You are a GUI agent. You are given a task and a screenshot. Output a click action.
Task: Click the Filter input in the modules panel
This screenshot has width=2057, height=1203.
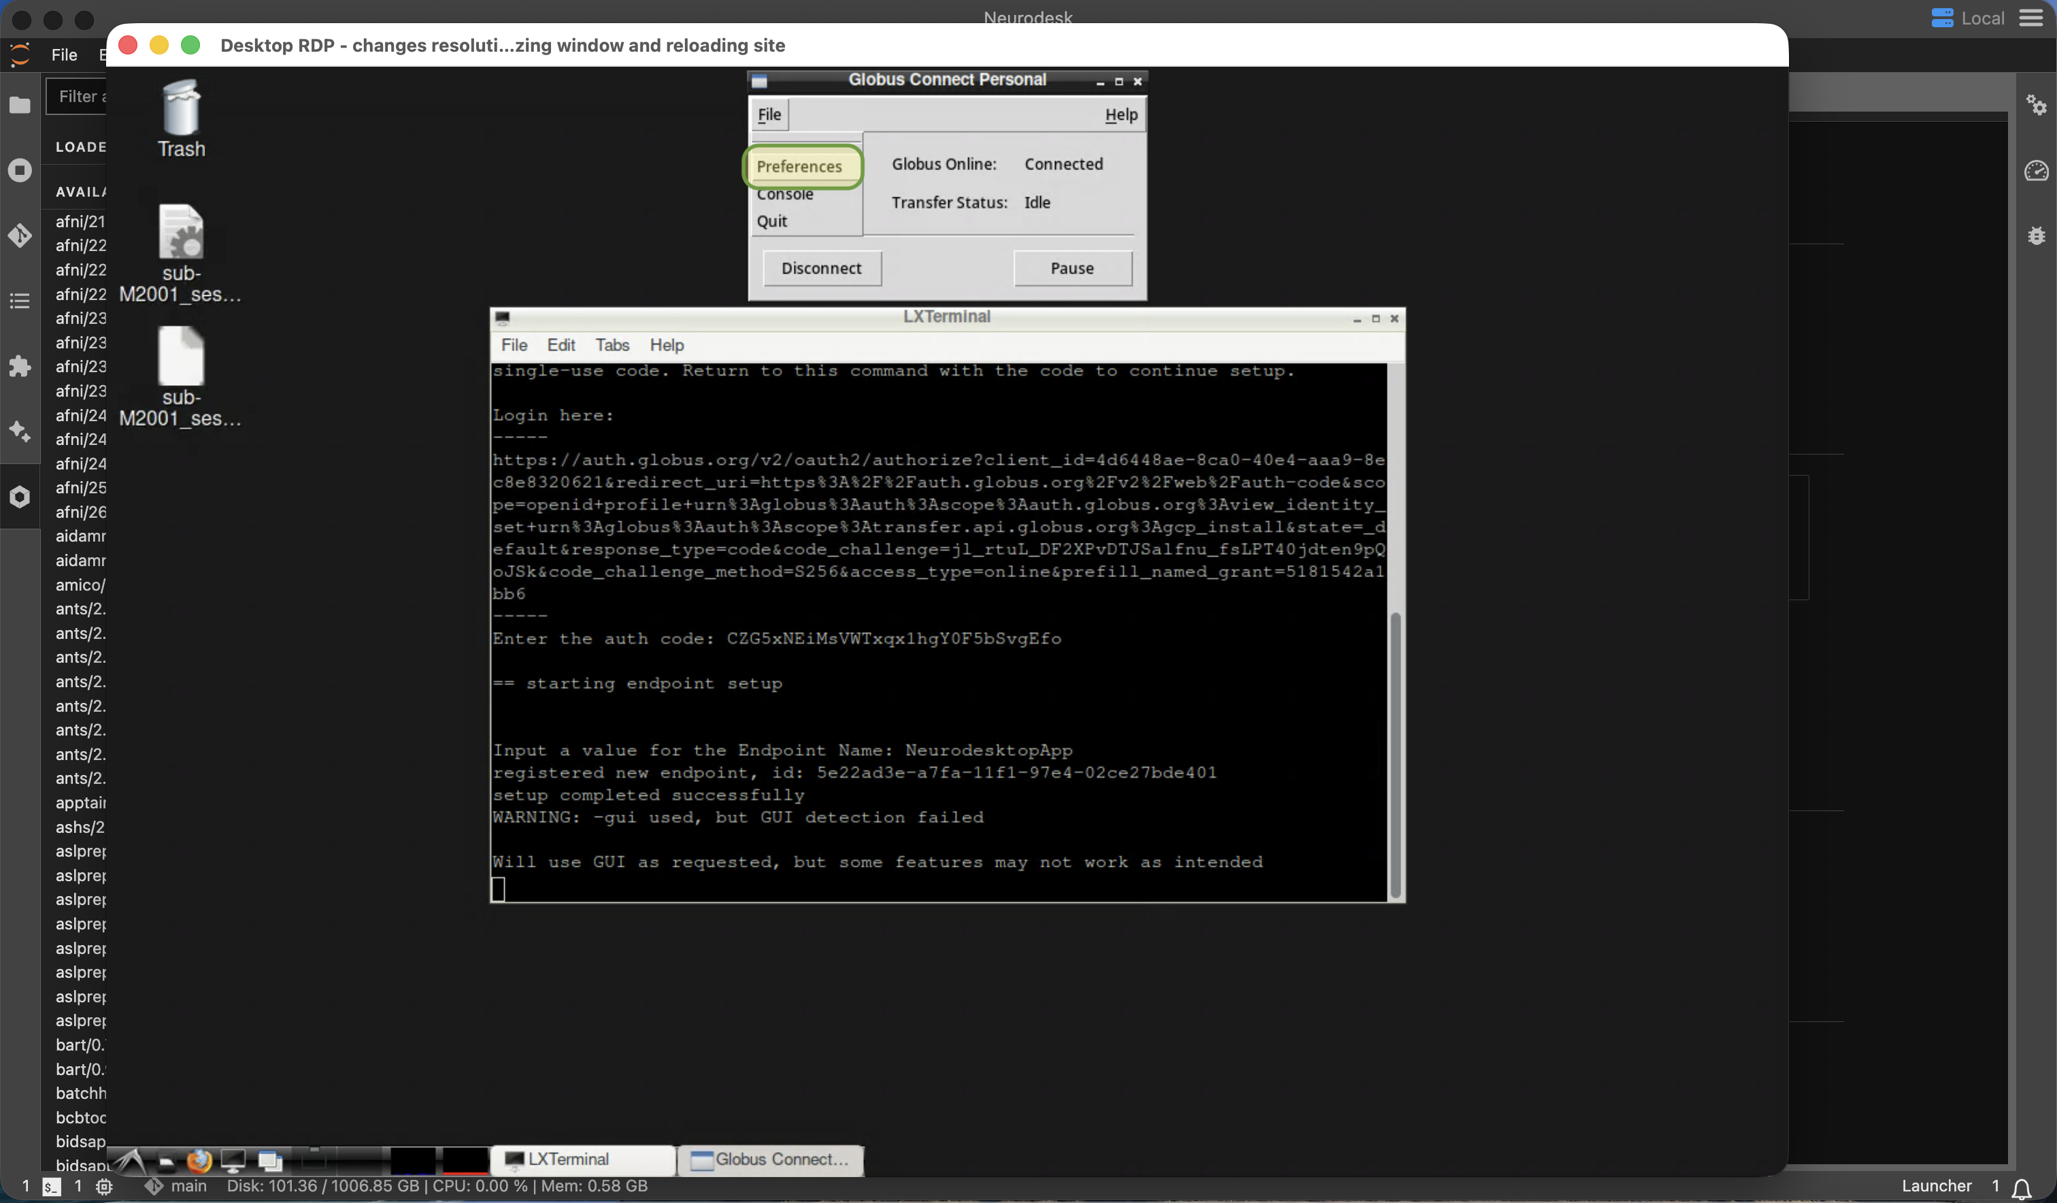point(77,97)
